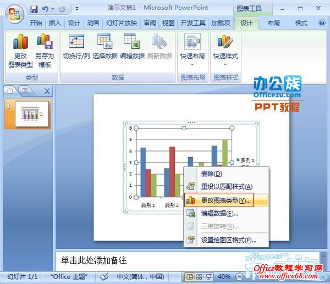Close the slides/outline side pane
This screenshot has width=330, height=284.
coord(47,91)
